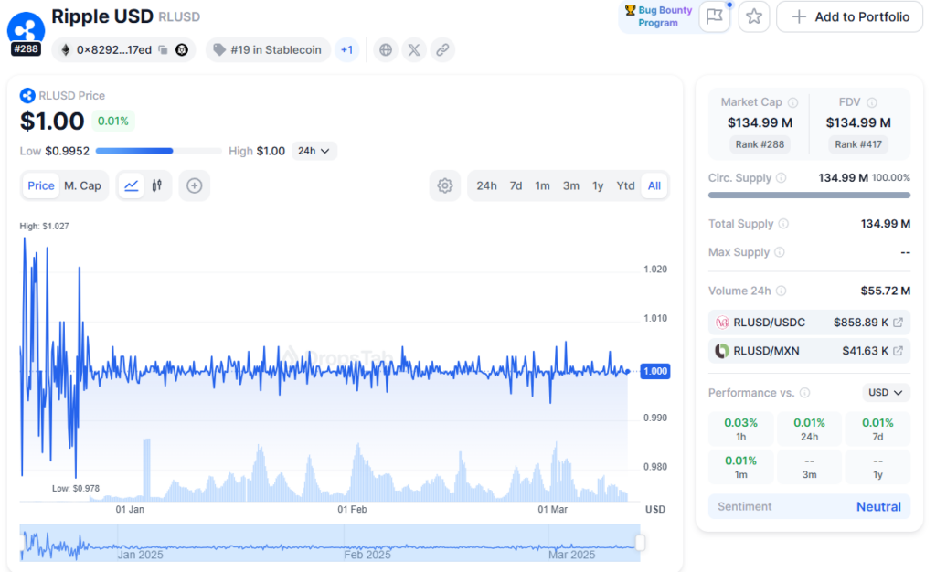
Task: Select the All chart timeframe
Action: coord(654,185)
